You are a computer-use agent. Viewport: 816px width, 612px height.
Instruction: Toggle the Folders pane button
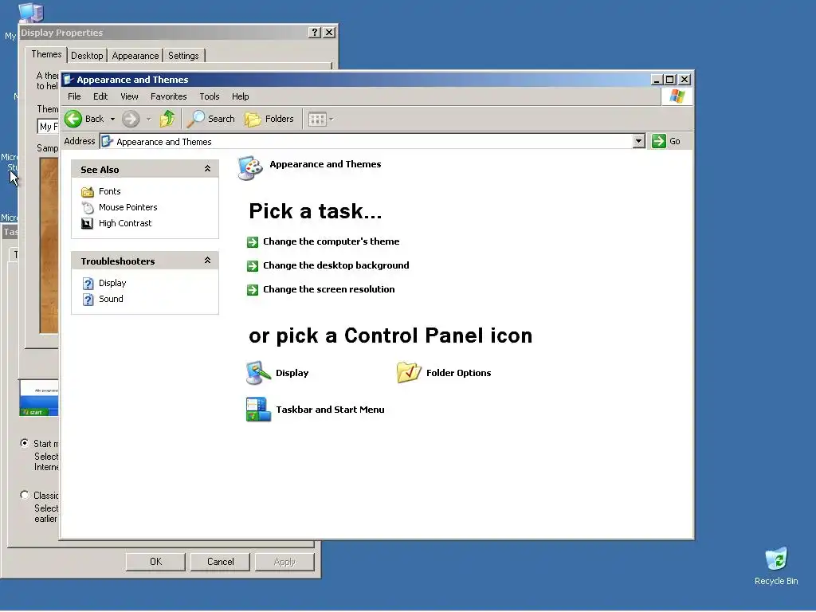(269, 120)
